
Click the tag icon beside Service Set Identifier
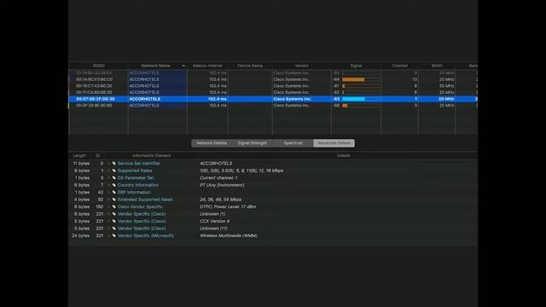[x=113, y=163]
